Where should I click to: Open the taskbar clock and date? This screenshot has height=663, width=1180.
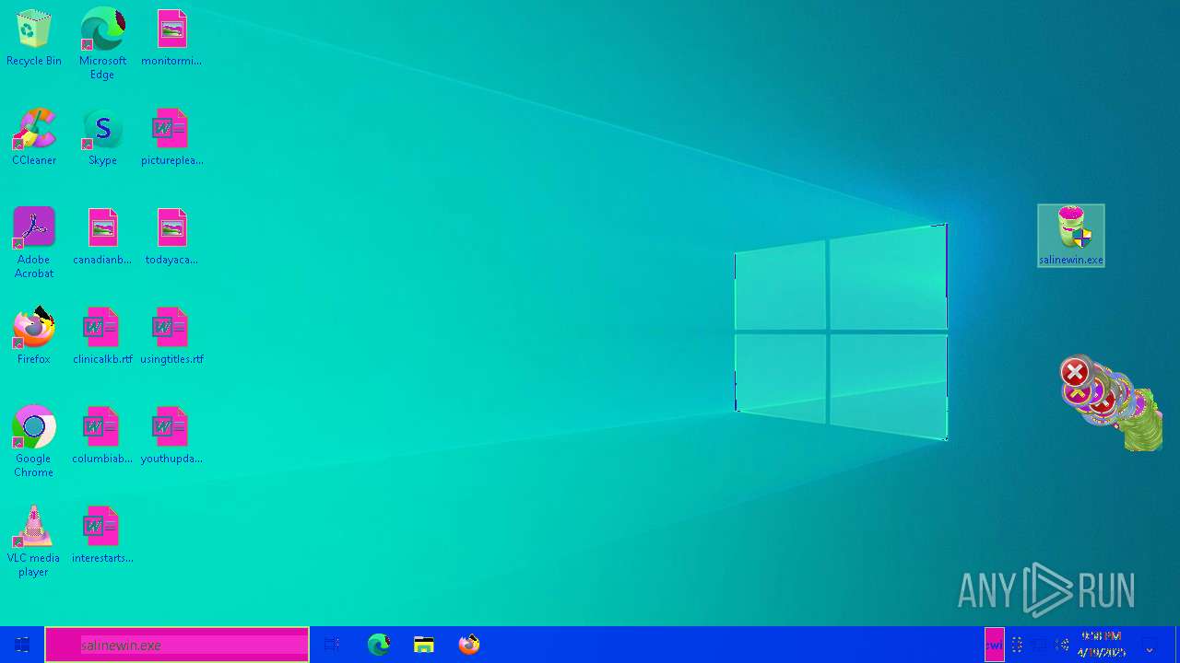pyautogui.click(x=1101, y=645)
